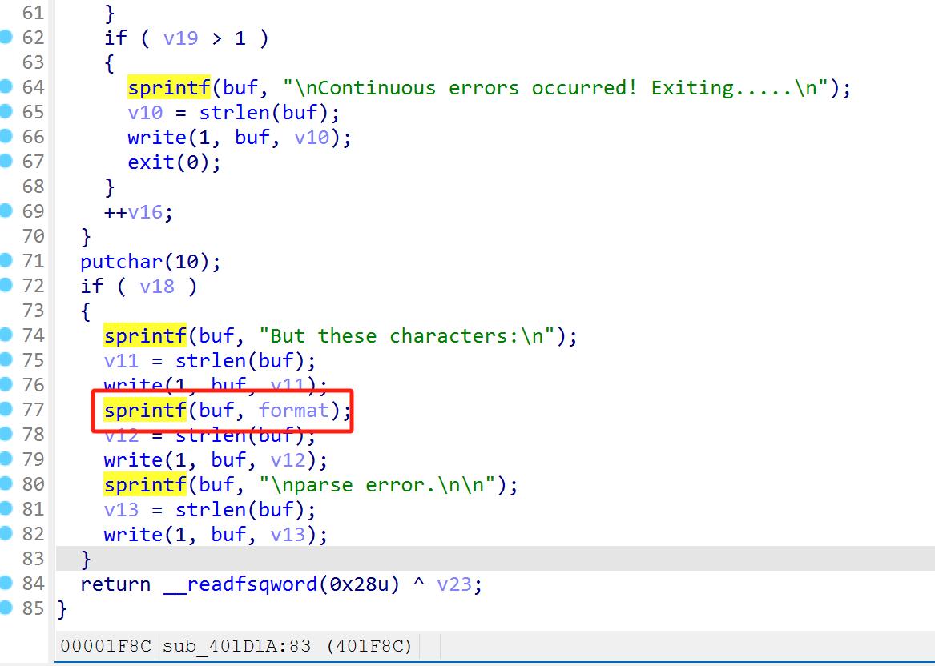The width and height of the screenshot is (935, 666).
Task: Click sub_401D1A:83 in the status bar
Action: tap(236, 645)
